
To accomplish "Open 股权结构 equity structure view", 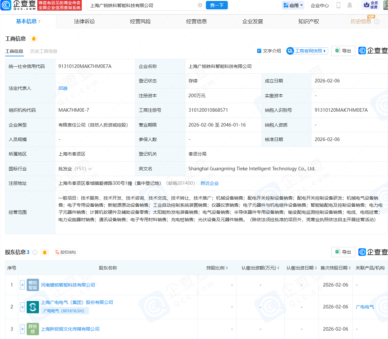I will (66, 252).
